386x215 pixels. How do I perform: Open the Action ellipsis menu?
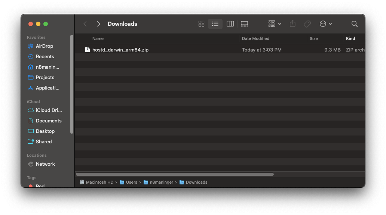pos(325,24)
